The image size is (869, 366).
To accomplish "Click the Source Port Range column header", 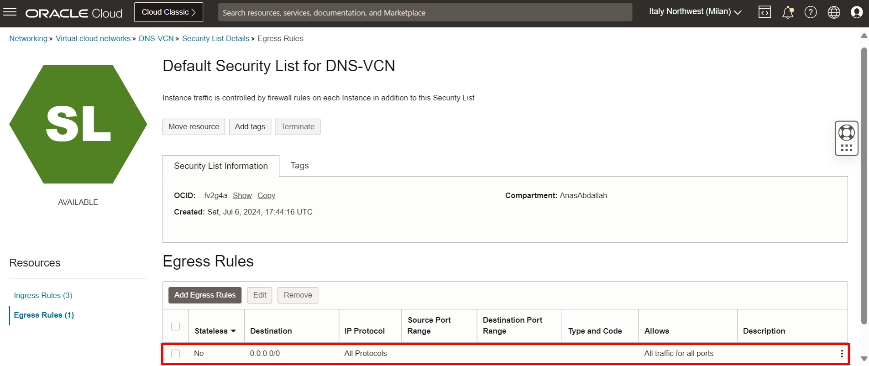I will pos(429,325).
